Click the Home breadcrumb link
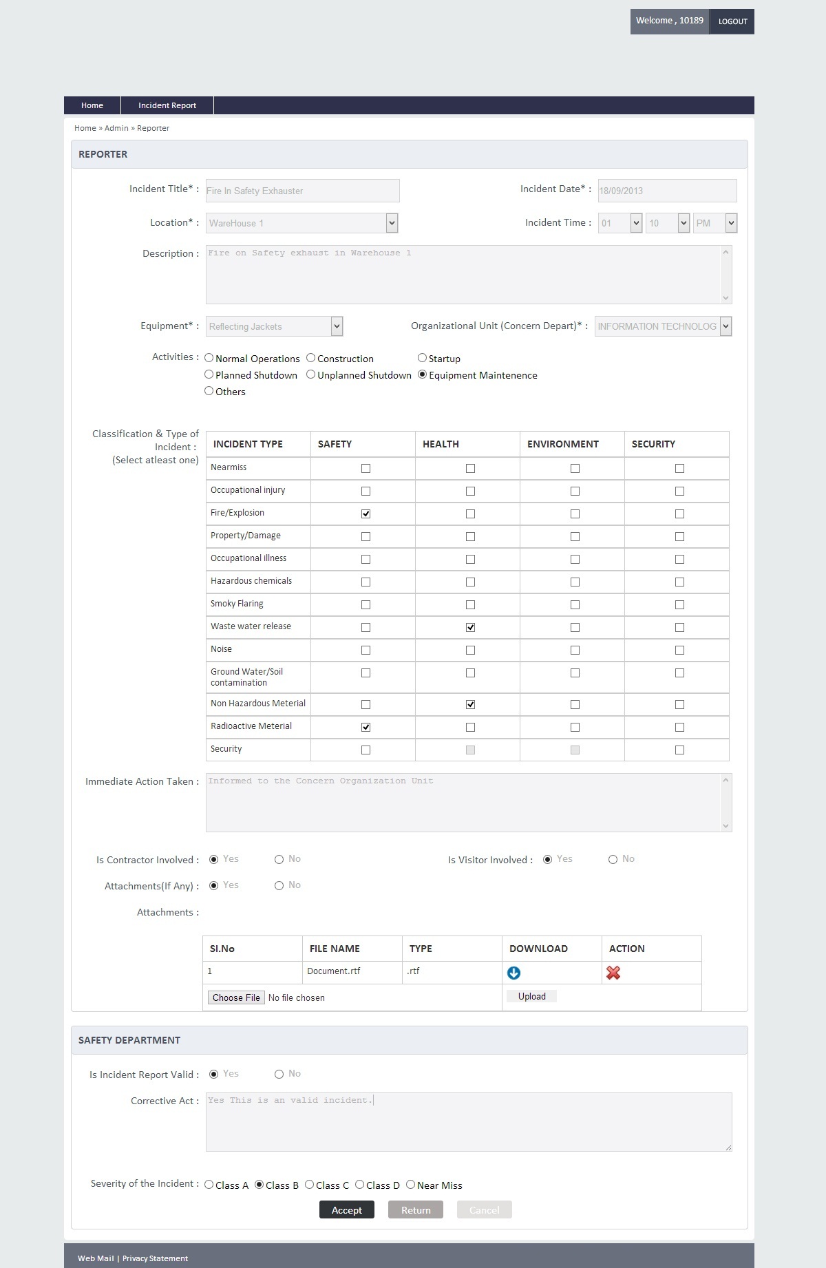 coord(85,128)
